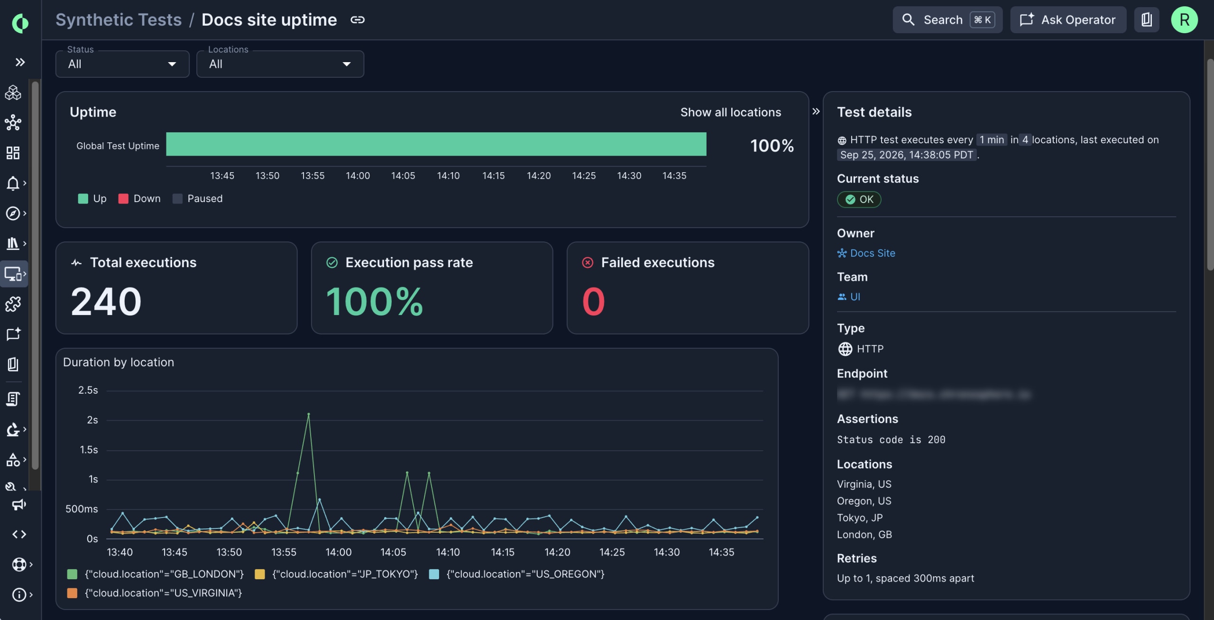Open the notebook icon in sidebar
The width and height of the screenshot is (1214, 620).
tap(13, 364)
